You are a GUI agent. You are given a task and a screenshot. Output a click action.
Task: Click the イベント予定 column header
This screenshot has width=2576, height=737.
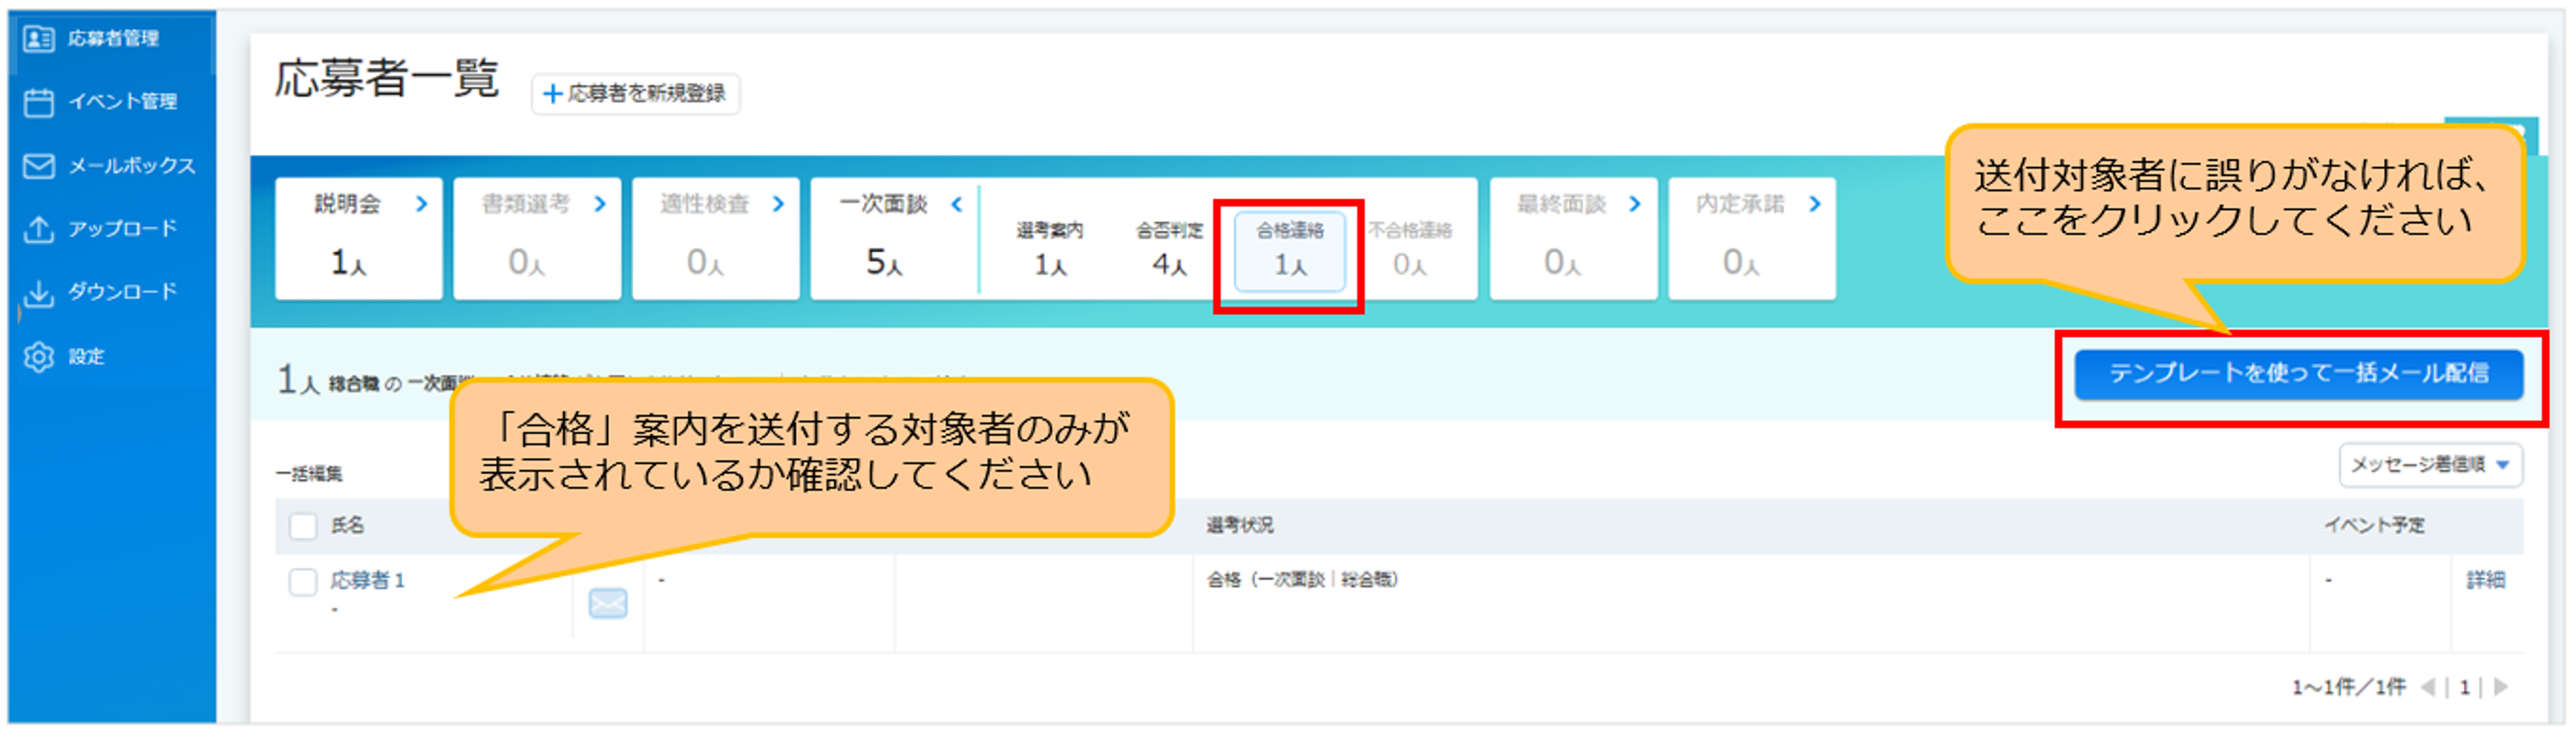(2374, 526)
